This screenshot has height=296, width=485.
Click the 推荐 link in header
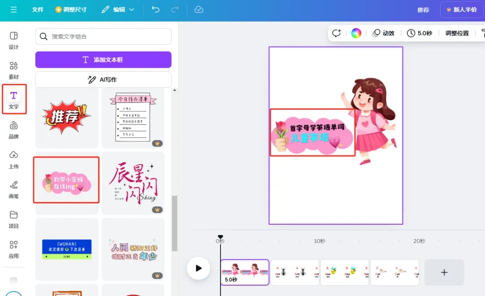pyautogui.click(x=423, y=10)
